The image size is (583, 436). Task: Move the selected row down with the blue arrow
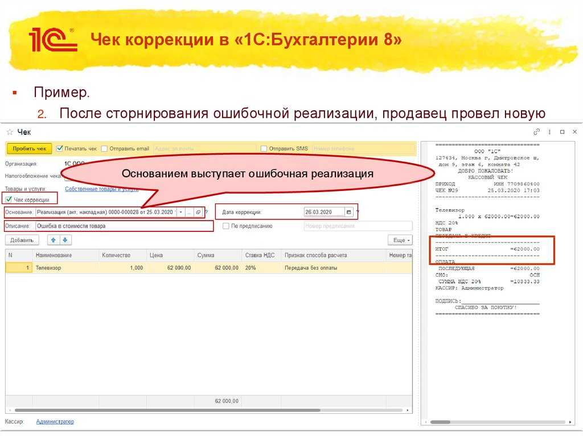point(65,240)
